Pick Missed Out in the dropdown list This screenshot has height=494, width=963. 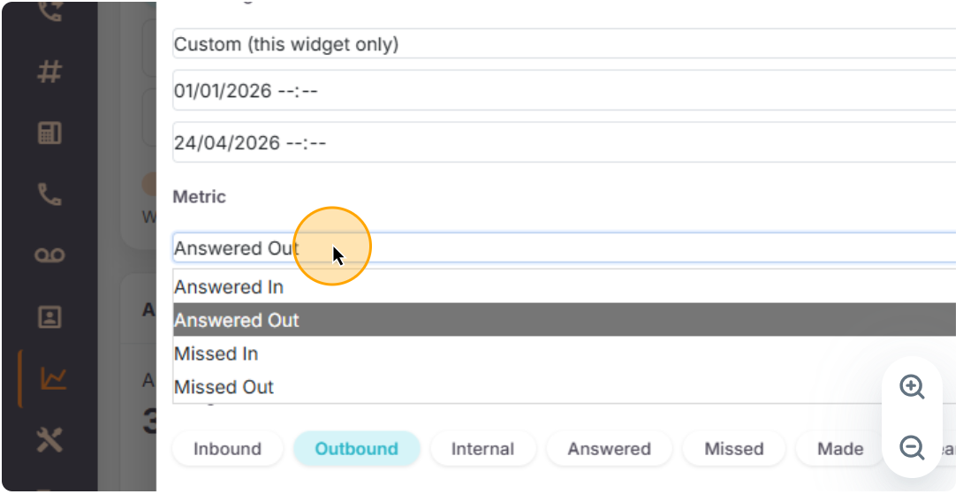click(564, 387)
